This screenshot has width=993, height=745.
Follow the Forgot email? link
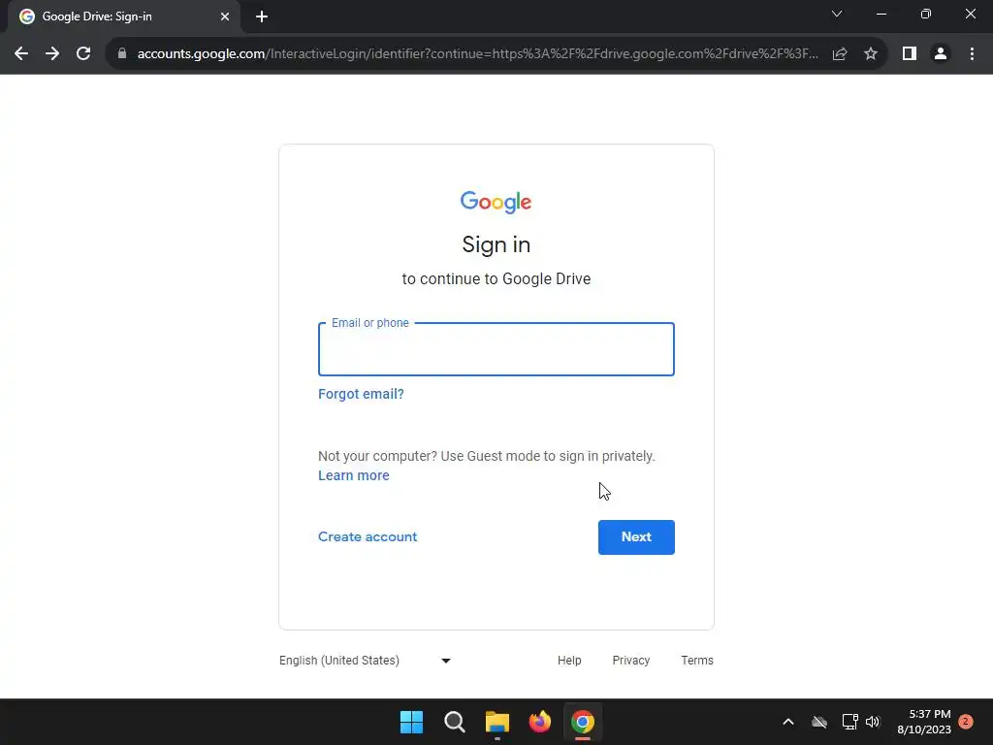point(361,394)
